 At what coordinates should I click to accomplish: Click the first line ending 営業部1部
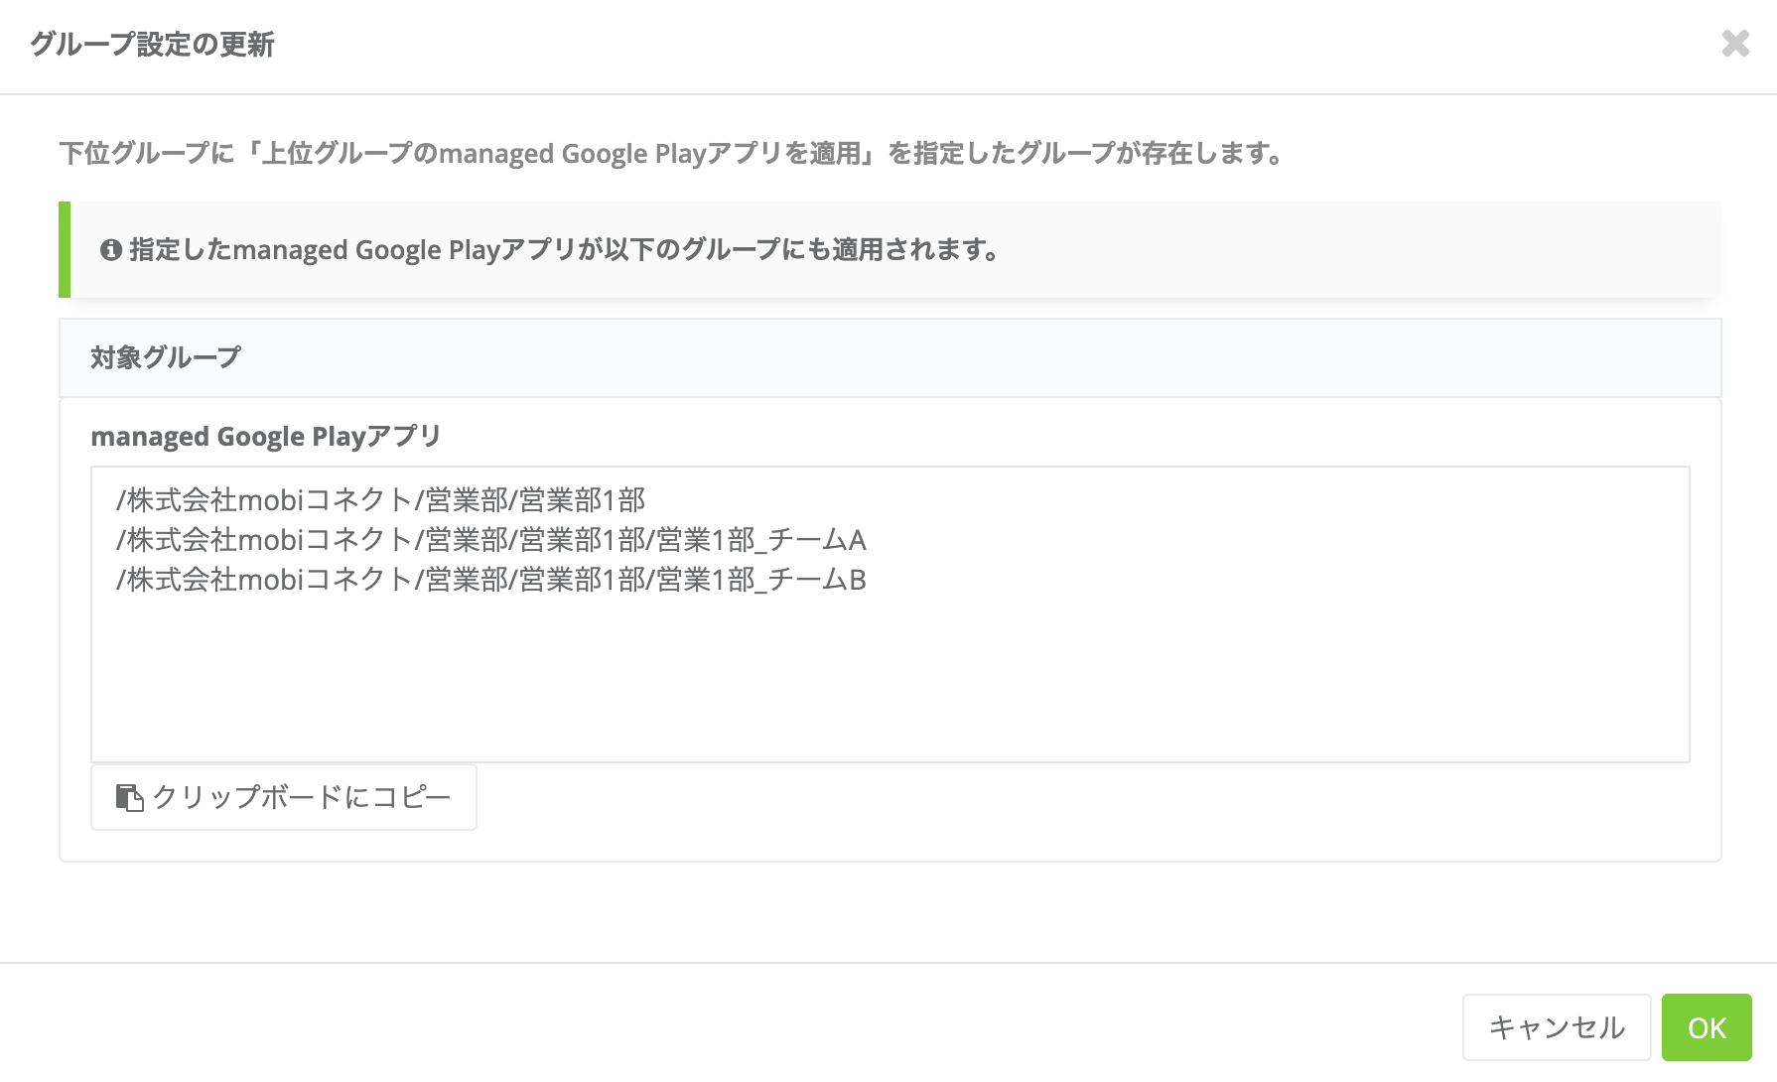381,499
